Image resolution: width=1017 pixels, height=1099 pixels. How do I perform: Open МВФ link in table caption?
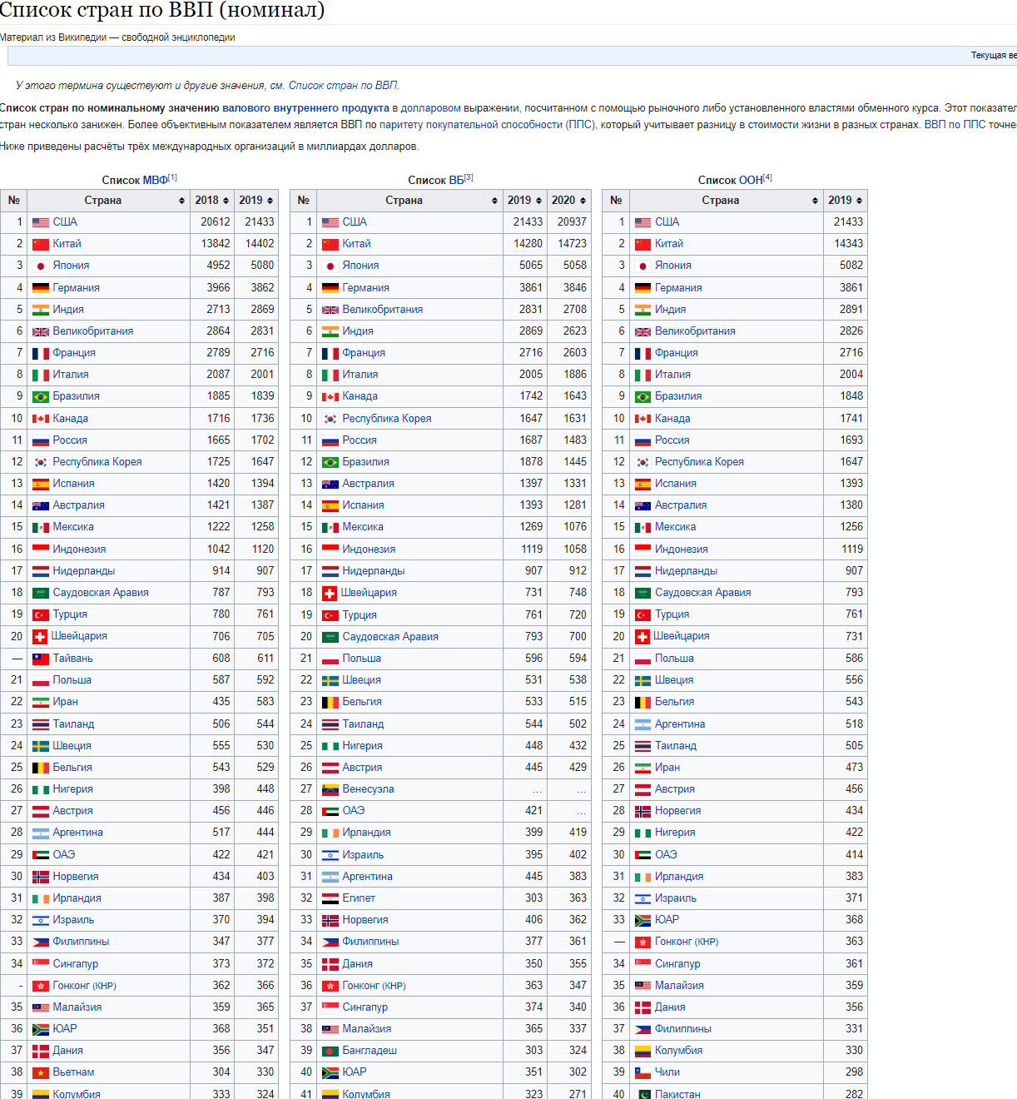(x=155, y=181)
